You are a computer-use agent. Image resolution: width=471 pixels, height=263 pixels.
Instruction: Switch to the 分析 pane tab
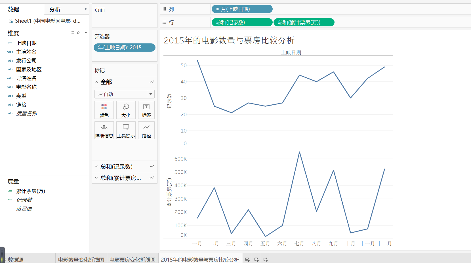(55, 9)
